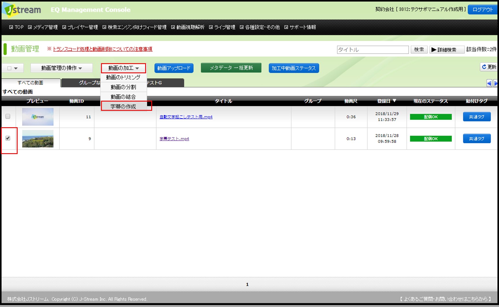Focus the タイトル search field
The height and width of the screenshot is (307, 499).
click(373, 50)
